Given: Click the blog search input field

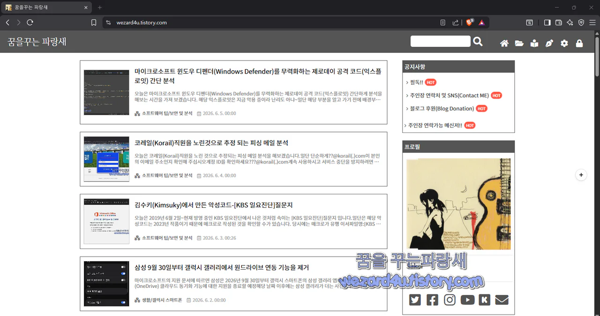Looking at the screenshot, I should point(440,41).
